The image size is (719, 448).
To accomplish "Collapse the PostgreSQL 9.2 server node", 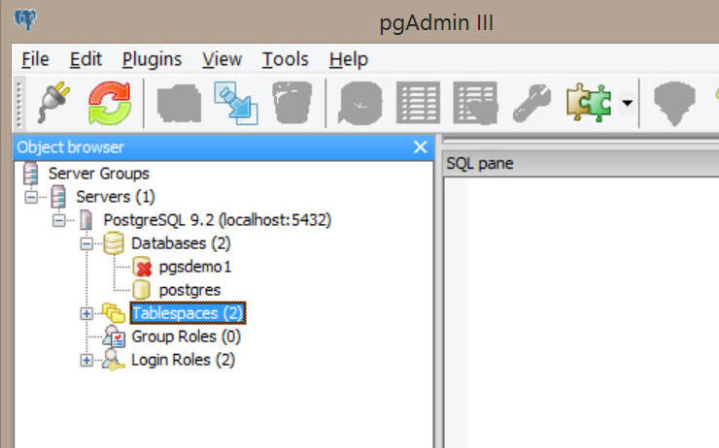I will tap(58, 220).
